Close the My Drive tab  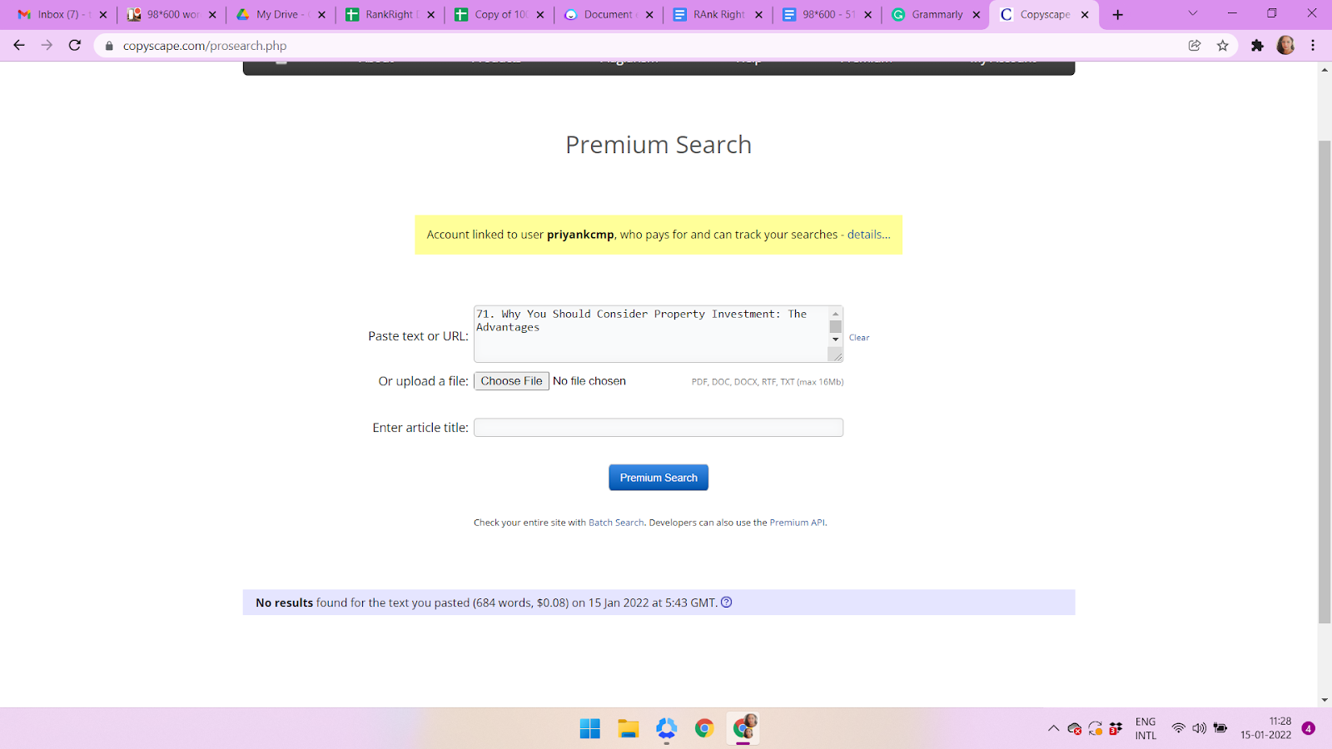[x=322, y=15]
